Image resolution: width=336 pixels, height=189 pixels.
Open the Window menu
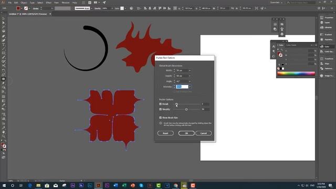[66, 3]
